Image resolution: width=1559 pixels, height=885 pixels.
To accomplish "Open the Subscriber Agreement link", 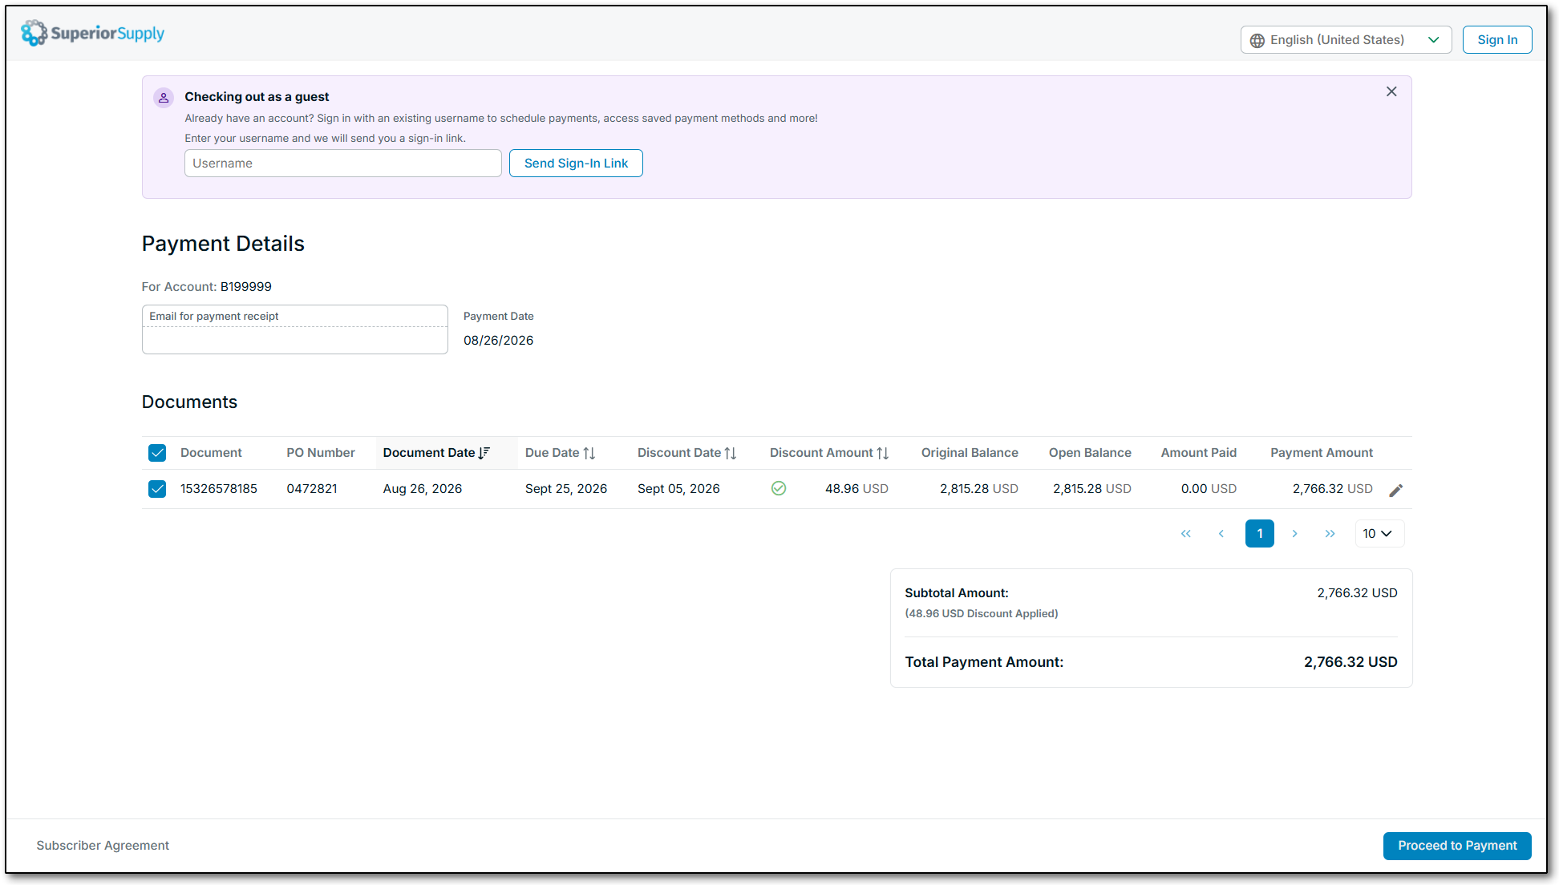I will pos(103,846).
